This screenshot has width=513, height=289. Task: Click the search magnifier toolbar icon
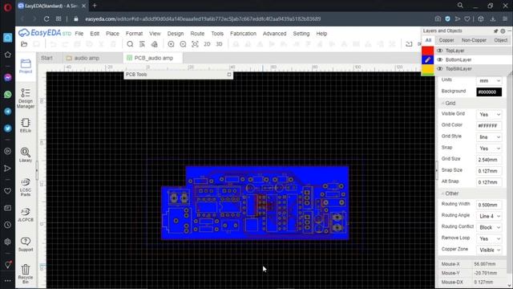[x=130, y=44]
